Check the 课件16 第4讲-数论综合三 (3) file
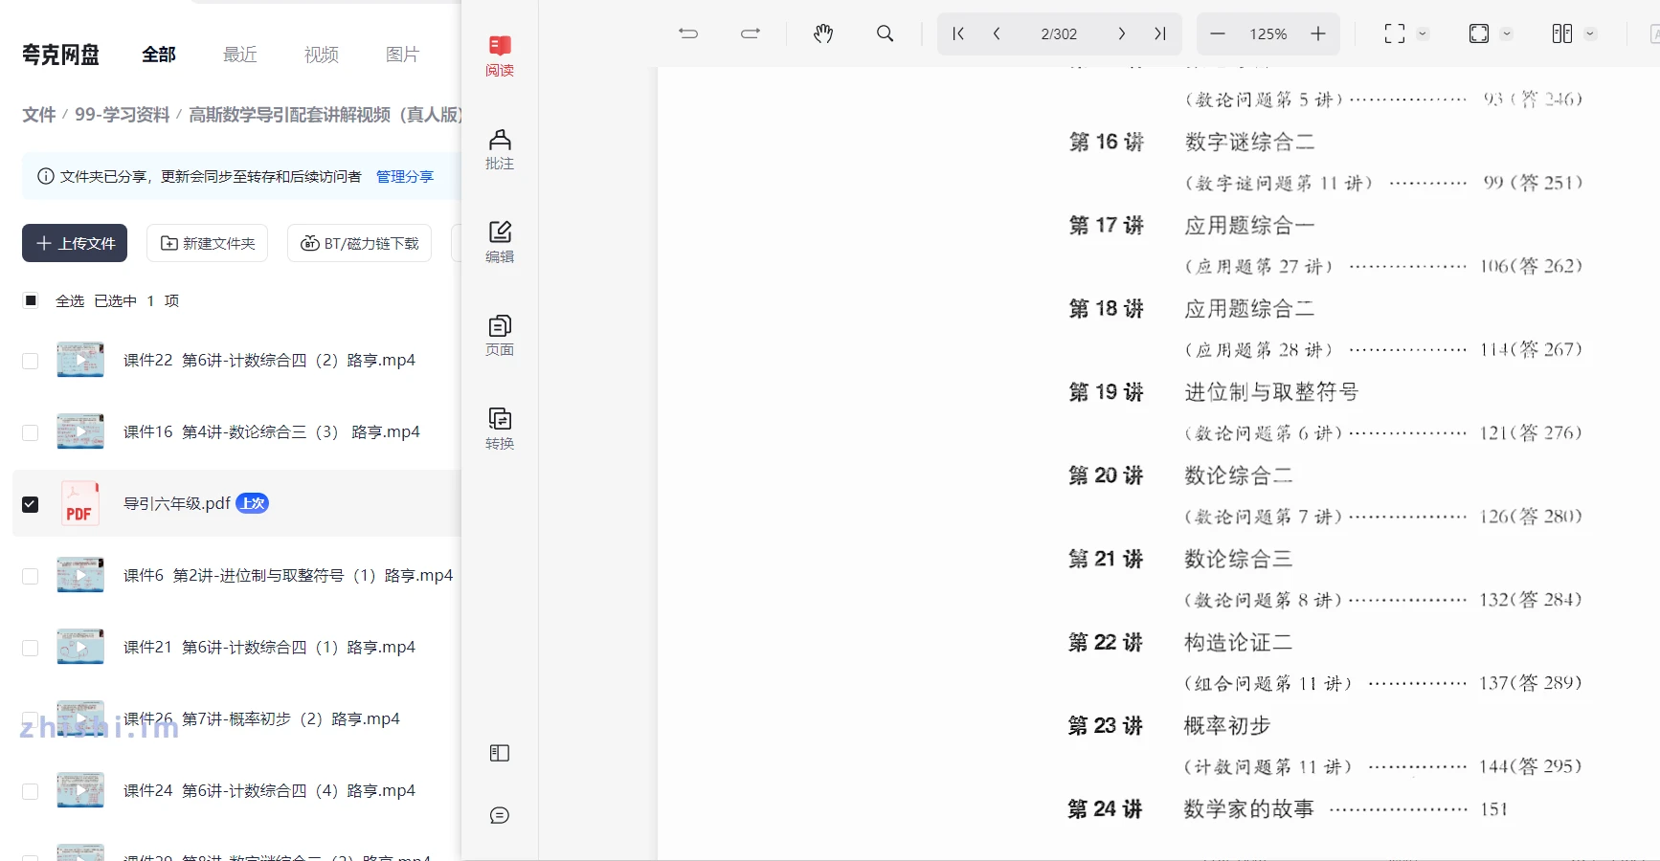The image size is (1660, 861). pyautogui.click(x=31, y=432)
